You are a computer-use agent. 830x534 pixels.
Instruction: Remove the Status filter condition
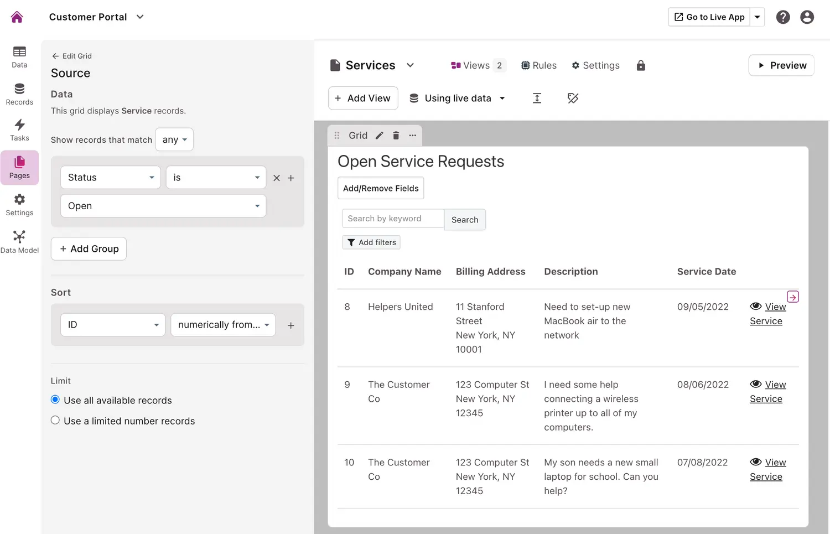pos(277,178)
